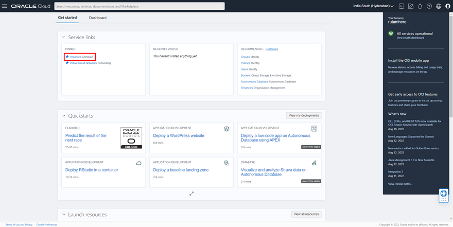Image resolution: width=453 pixels, height=227 pixels.
Task: Select the Get started tab
Action: point(67,18)
